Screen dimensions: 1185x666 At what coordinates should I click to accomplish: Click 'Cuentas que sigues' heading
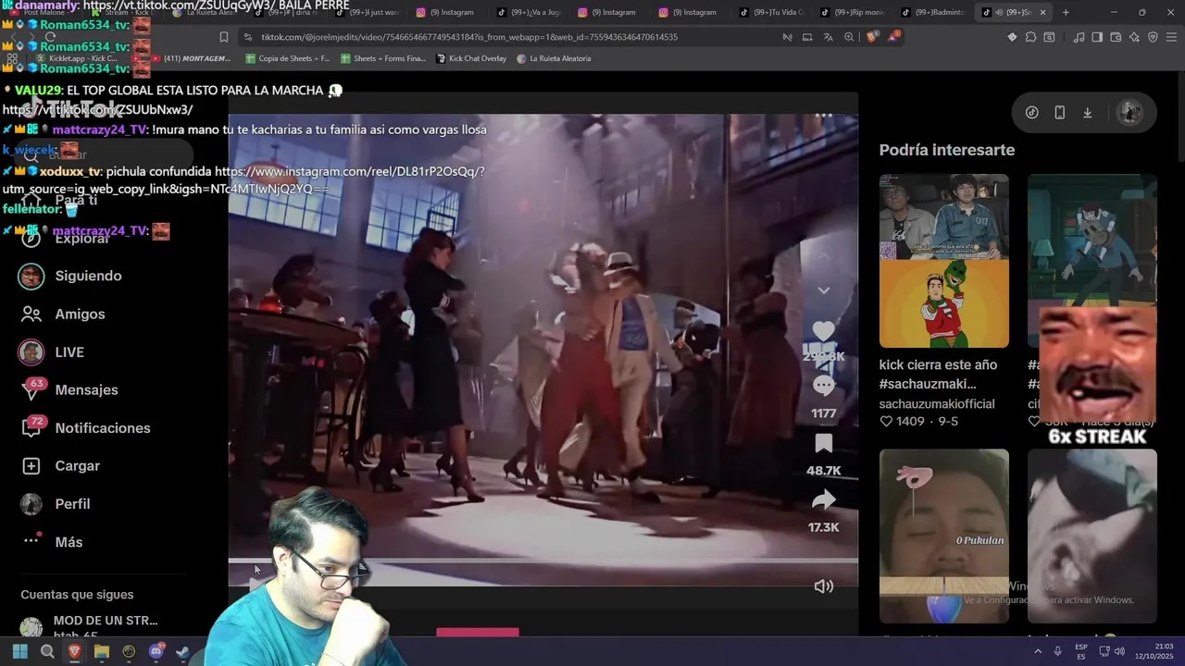click(x=77, y=595)
